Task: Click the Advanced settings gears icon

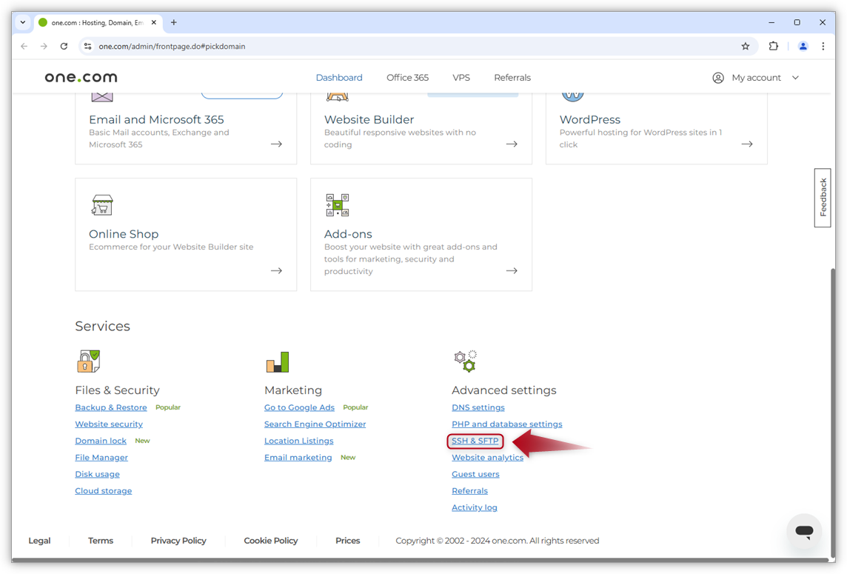Action: click(466, 361)
